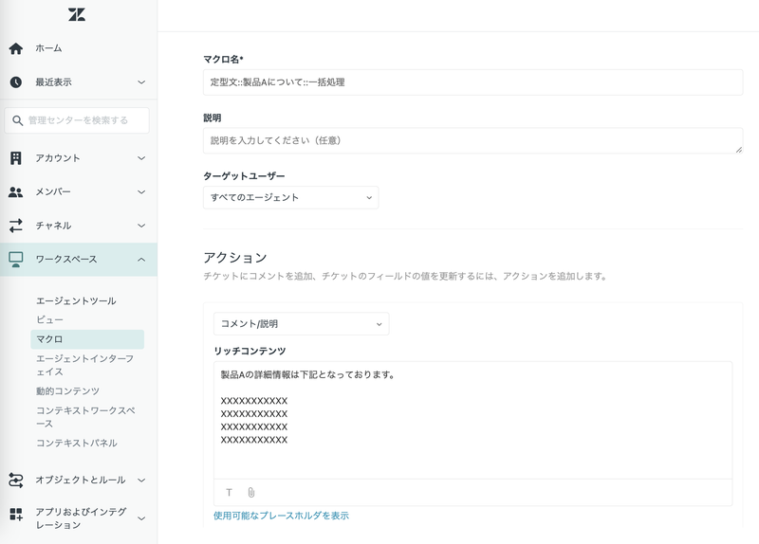759x544 pixels.
Task: Click text 製品Aの詳細情報は下記となっております。
Action: coord(308,374)
